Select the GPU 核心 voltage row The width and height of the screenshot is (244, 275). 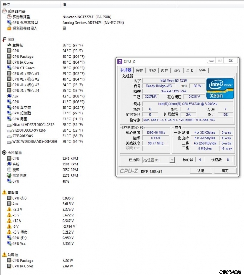40,238
